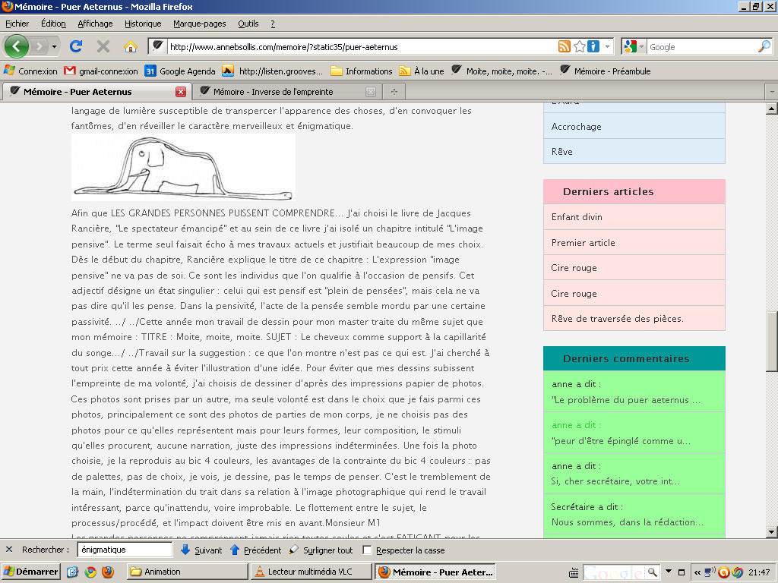The height and width of the screenshot is (583, 778).
Task: Reload the current page
Action: click(76, 46)
